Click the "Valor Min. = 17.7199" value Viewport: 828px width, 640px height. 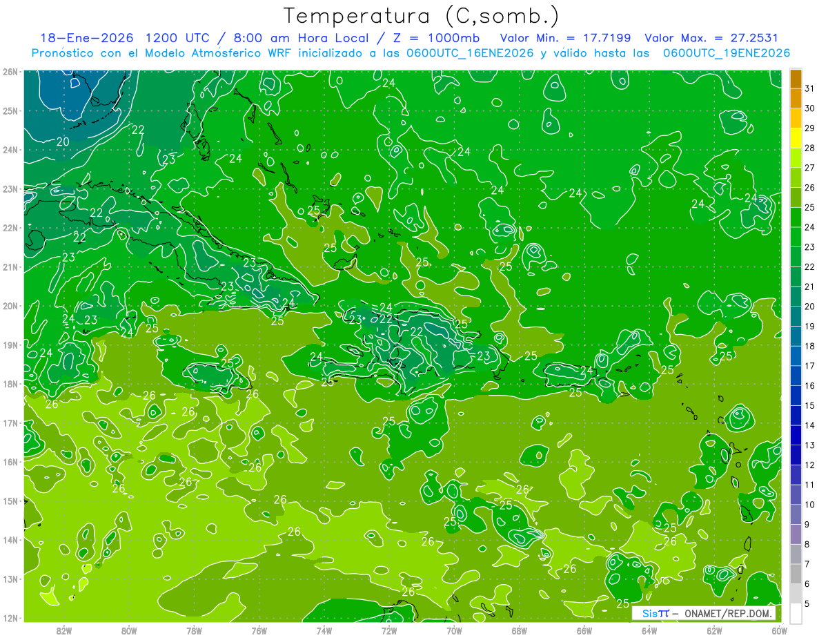[x=566, y=38]
